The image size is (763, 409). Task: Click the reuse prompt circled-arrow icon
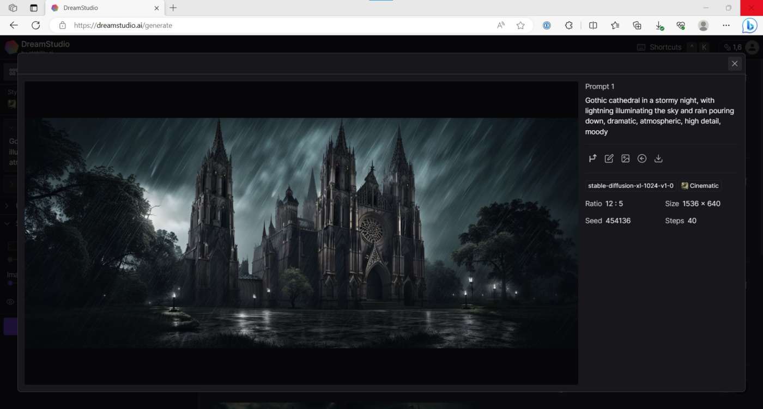[x=642, y=158]
